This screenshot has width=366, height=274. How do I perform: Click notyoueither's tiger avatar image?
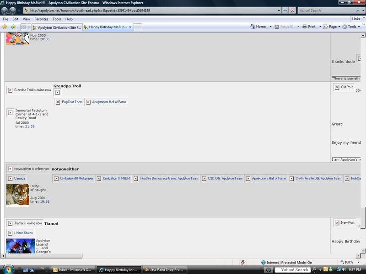coord(18,195)
